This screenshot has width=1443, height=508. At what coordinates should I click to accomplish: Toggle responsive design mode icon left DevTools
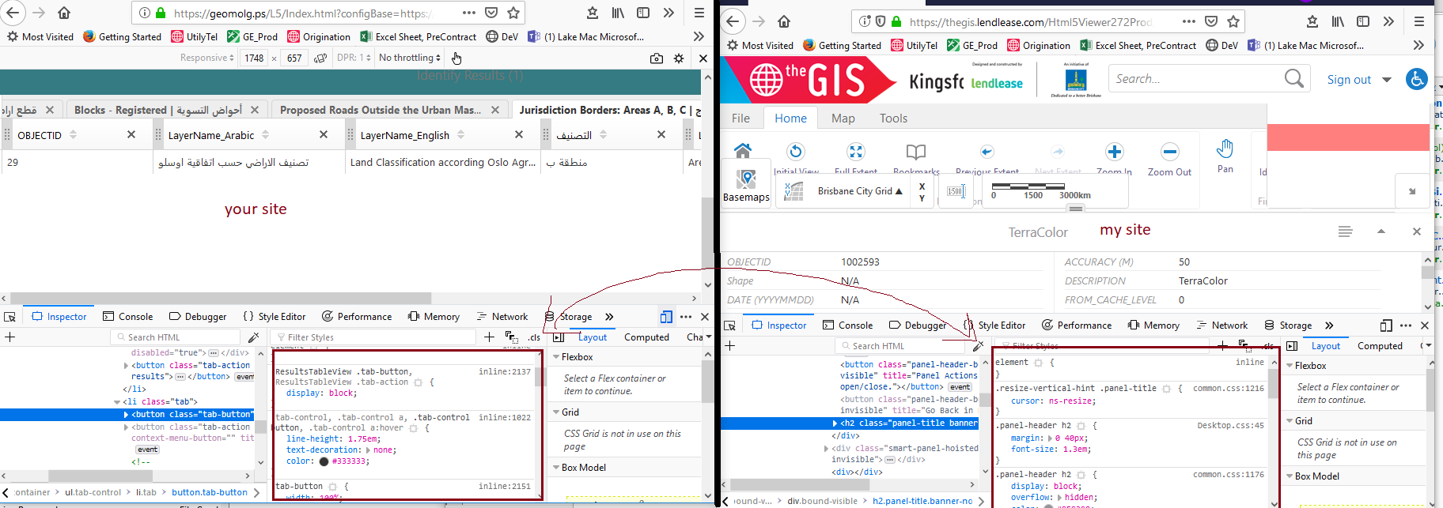click(666, 317)
